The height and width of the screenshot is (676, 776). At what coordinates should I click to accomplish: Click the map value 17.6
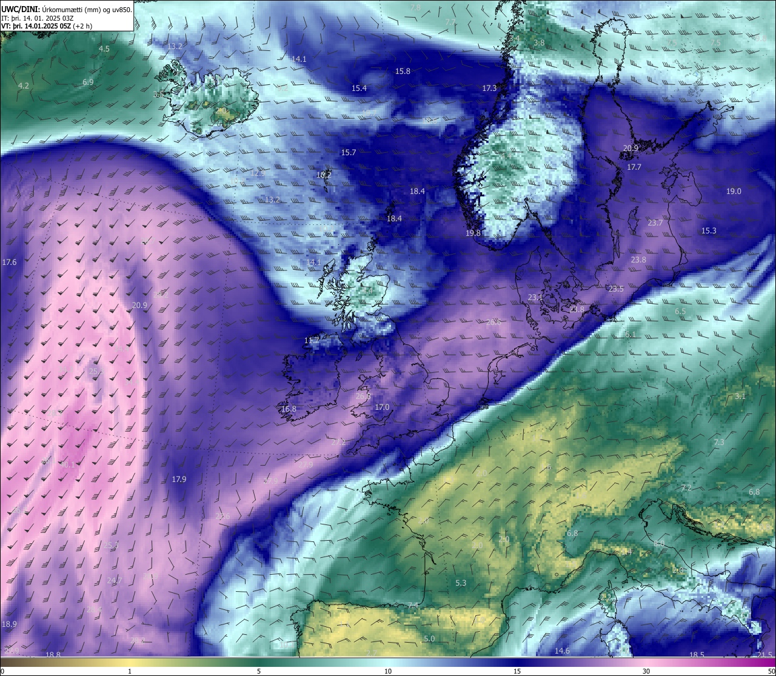9,262
